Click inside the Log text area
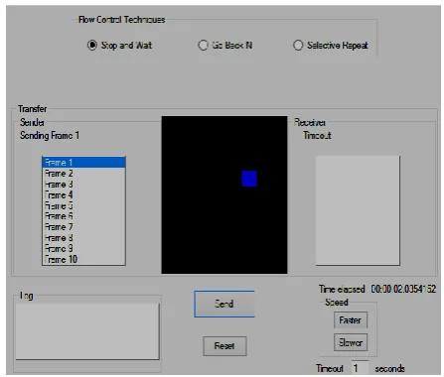The width and height of the screenshot is (444, 377). click(x=87, y=331)
